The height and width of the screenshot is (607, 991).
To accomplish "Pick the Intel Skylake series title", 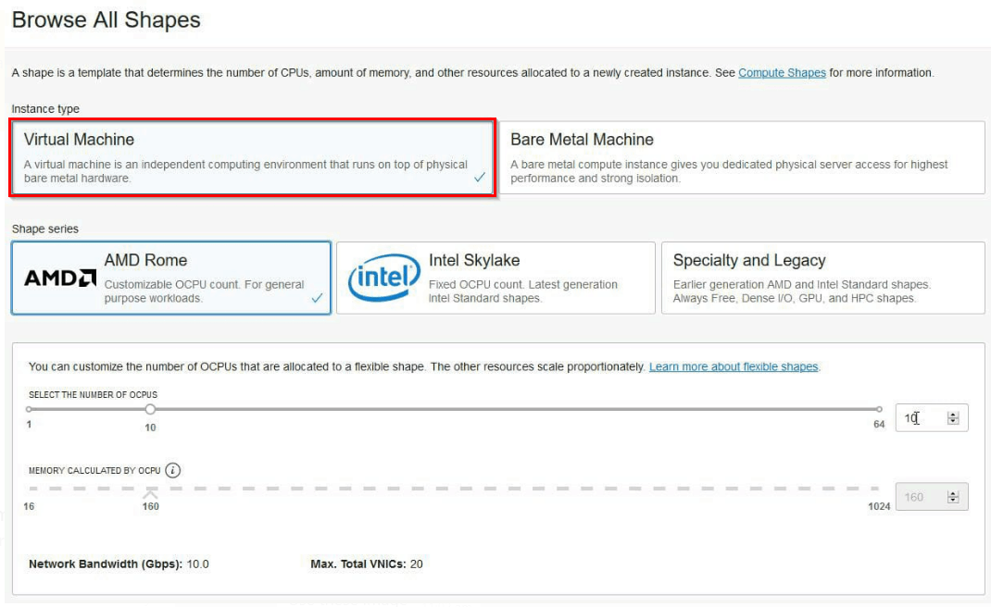I will 474,261.
